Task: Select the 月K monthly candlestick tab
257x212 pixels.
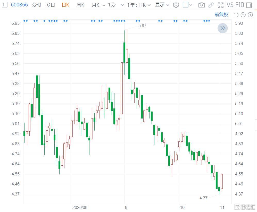Action: [x=96, y=5]
